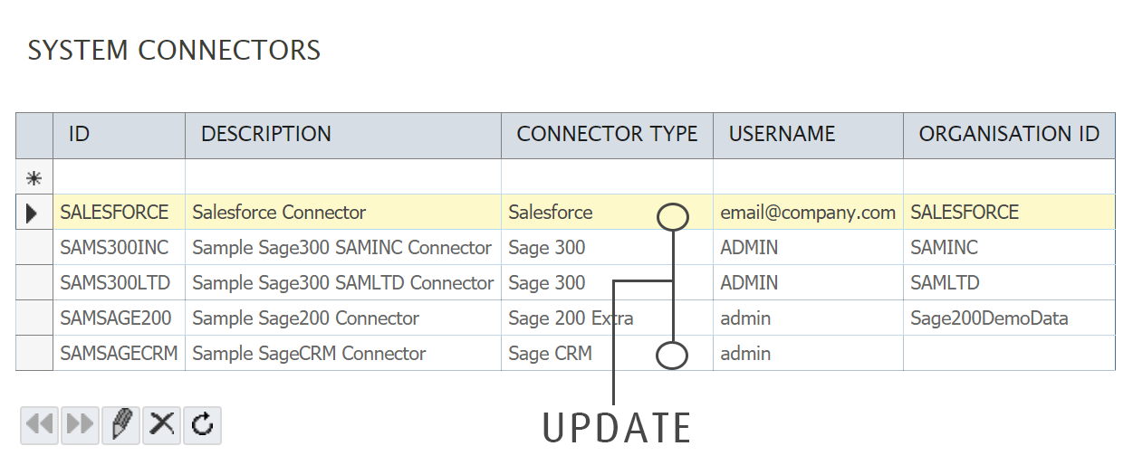Open Sage CRM connector type cell dropdown
1133x465 pixels.
pyautogui.click(x=671, y=356)
